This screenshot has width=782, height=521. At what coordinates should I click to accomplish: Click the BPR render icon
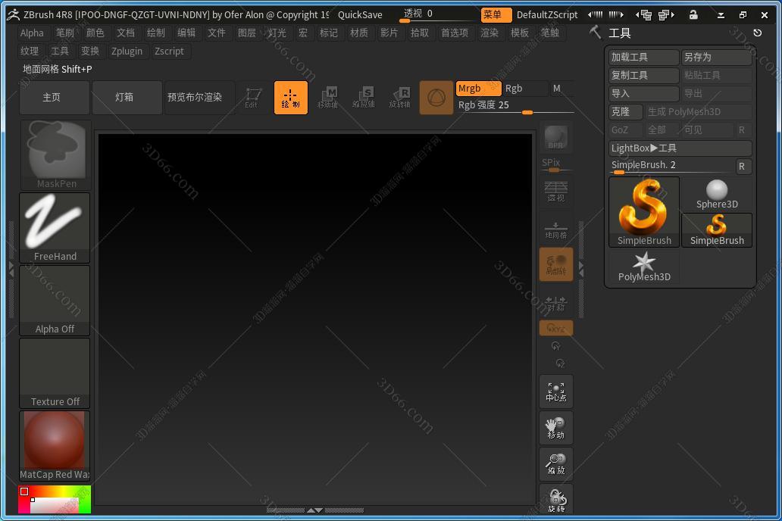tap(555, 137)
